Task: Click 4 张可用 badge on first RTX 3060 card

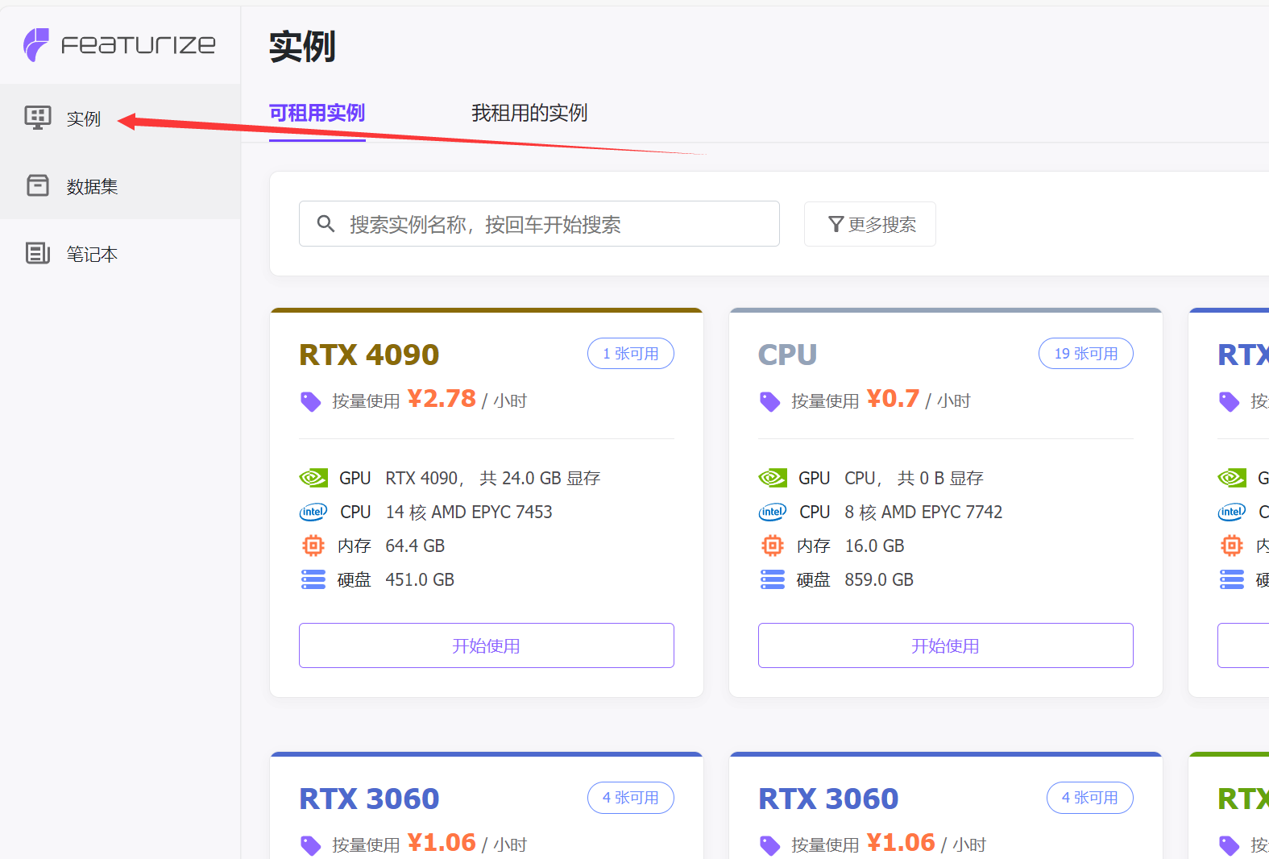Action: click(x=631, y=798)
